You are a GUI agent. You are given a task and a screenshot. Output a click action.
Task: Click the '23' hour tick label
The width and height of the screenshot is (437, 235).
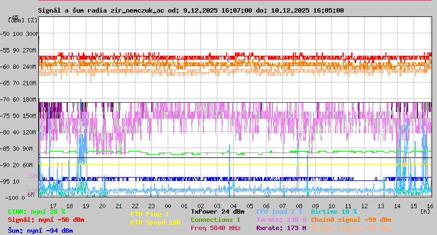tap(151, 206)
